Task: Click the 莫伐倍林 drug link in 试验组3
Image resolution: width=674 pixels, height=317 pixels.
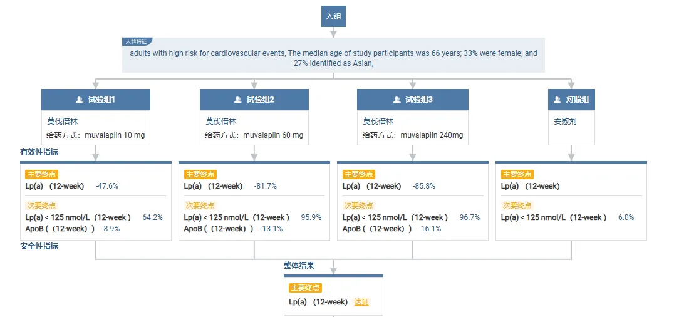Action: point(378,121)
